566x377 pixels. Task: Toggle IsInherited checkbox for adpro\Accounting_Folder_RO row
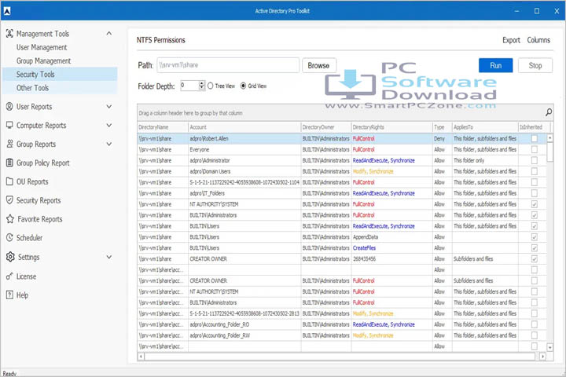pyautogui.click(x=535, y=324)
